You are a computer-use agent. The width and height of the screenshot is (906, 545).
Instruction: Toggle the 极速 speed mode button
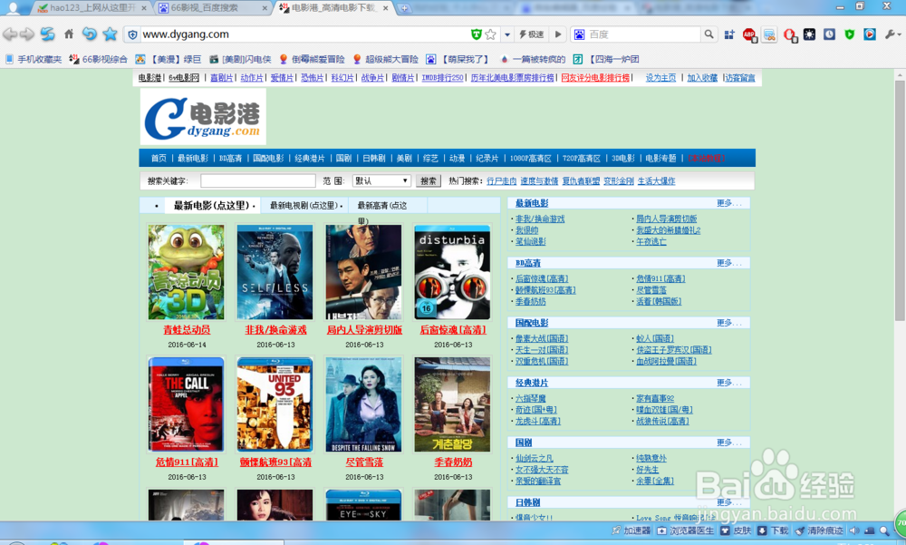click(531, 34)
